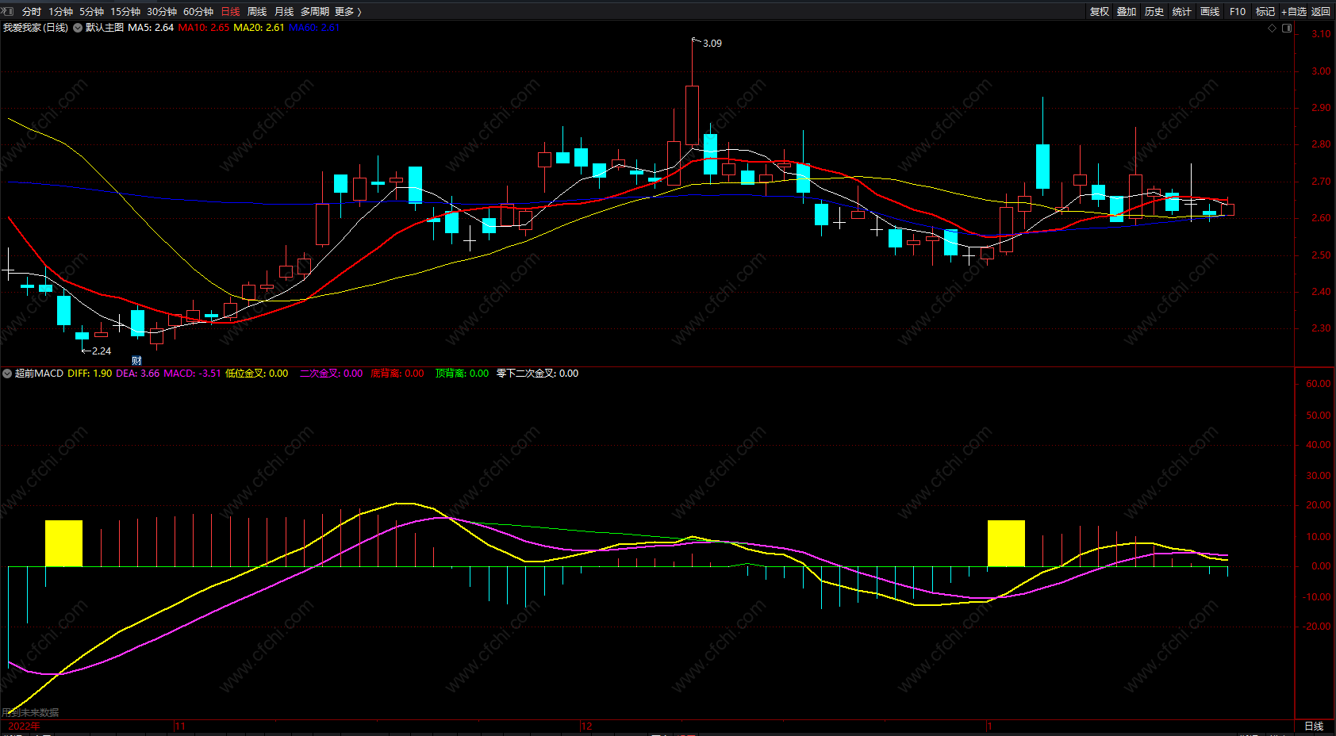Click the MACD: -3.51 value
1336x736 pixels.
193,374
